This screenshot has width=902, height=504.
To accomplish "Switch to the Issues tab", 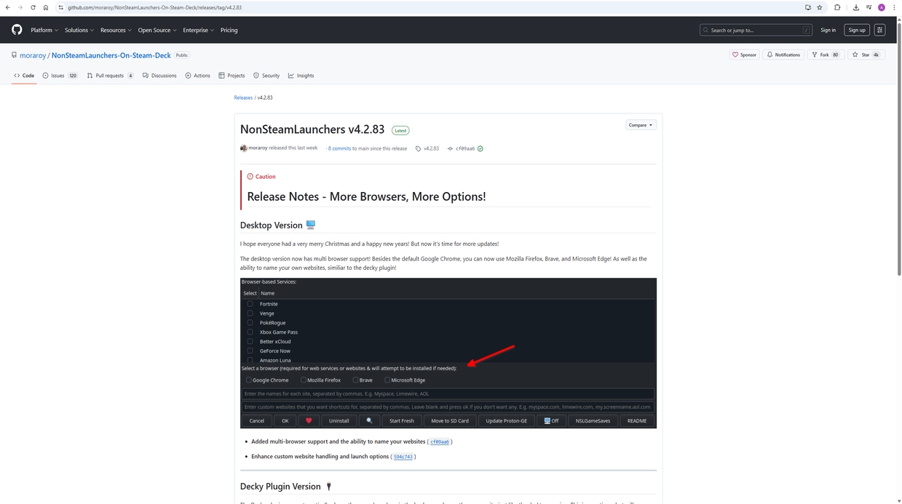I will 60,76.
